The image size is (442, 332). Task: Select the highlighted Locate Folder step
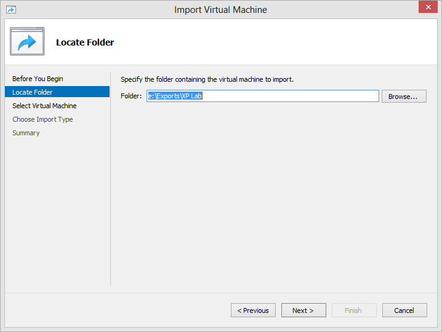tap(57, 92)
